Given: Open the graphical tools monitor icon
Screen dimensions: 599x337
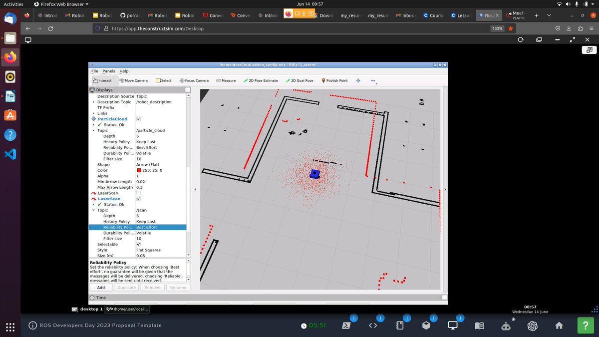Looking at the screenshot, I should tap(453, 325).
